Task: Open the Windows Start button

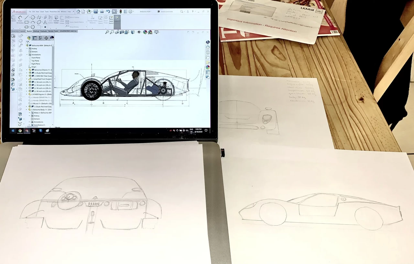Action: click(x=13, y=131)
